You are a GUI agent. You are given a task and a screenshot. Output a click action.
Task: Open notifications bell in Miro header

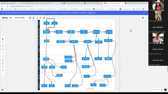point(34,18)
